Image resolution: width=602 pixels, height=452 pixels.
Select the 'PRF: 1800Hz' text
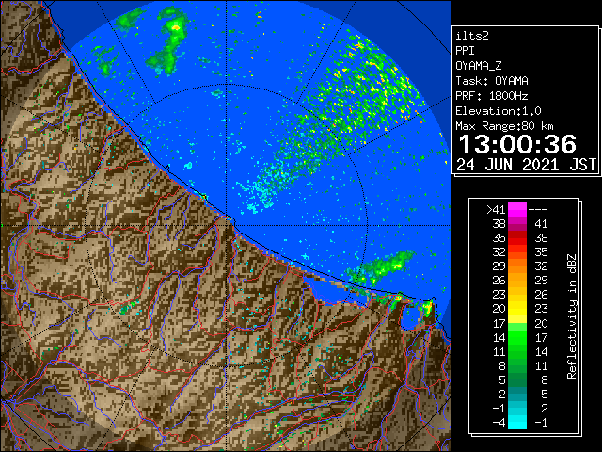click(492, 96)
